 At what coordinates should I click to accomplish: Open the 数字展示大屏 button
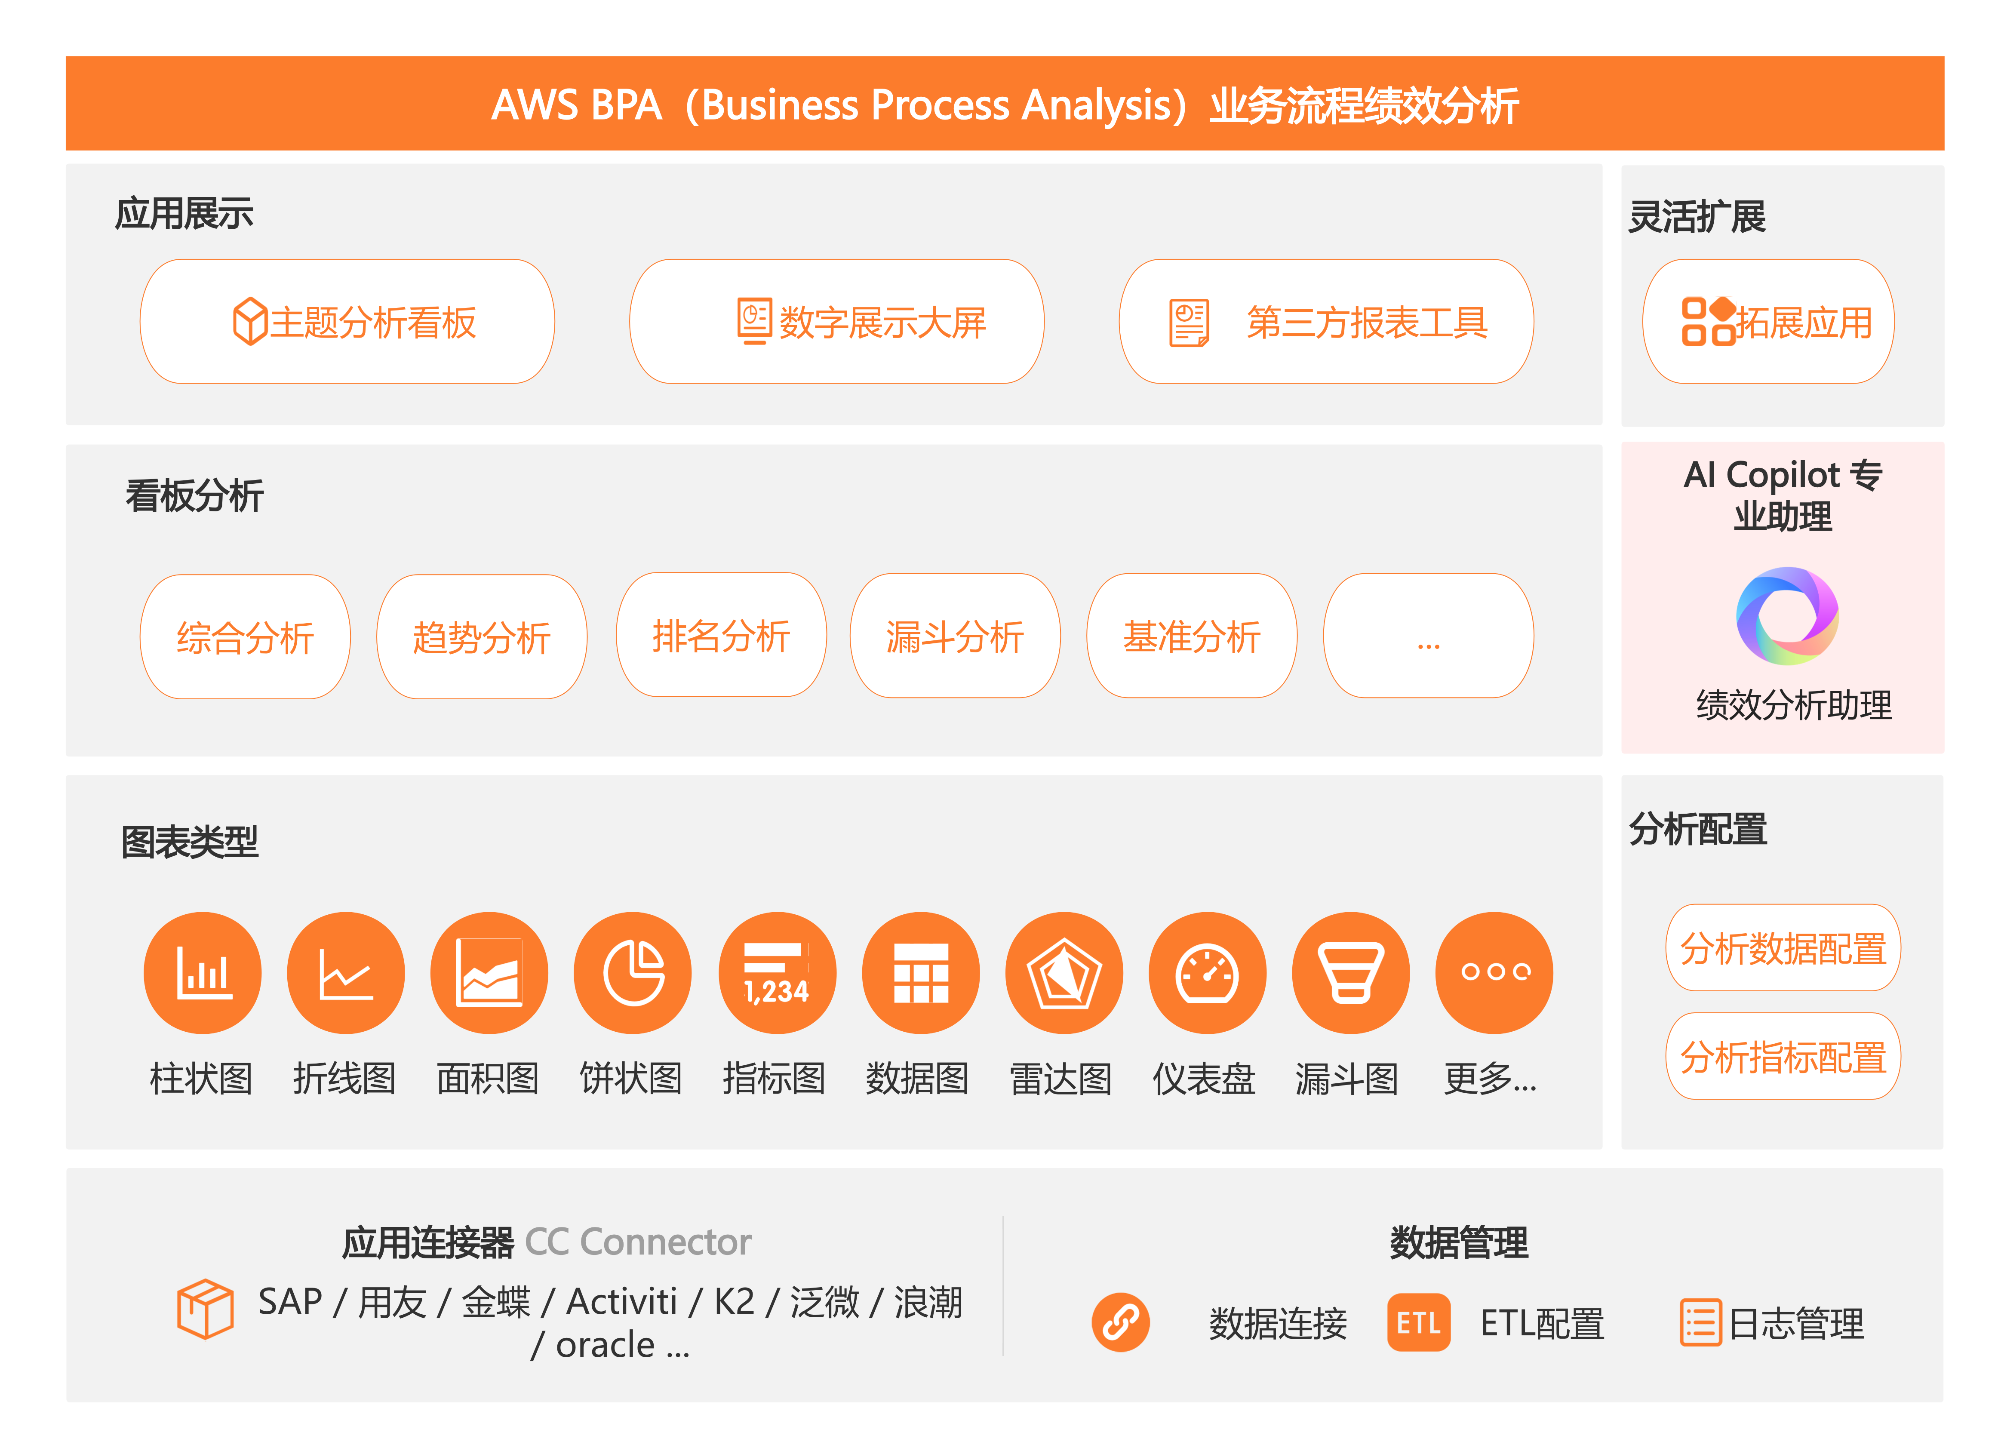click(837, 322)
